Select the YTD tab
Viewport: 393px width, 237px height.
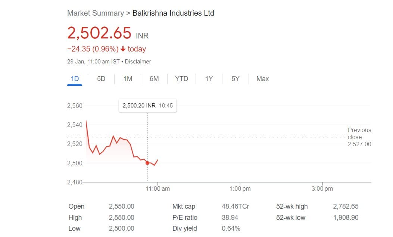click(x=181, y=79)
